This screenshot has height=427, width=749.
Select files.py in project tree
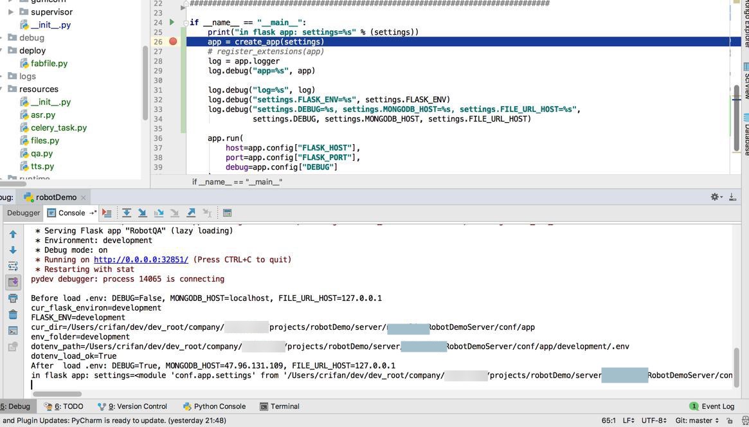[39, 140]
